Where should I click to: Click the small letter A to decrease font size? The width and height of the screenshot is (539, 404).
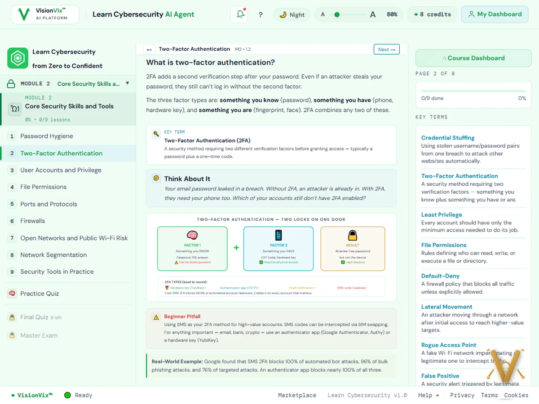click(x=323, y=14)
